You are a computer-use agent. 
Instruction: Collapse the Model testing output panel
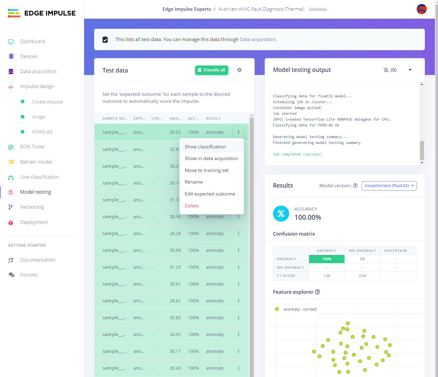coord(410,70)
